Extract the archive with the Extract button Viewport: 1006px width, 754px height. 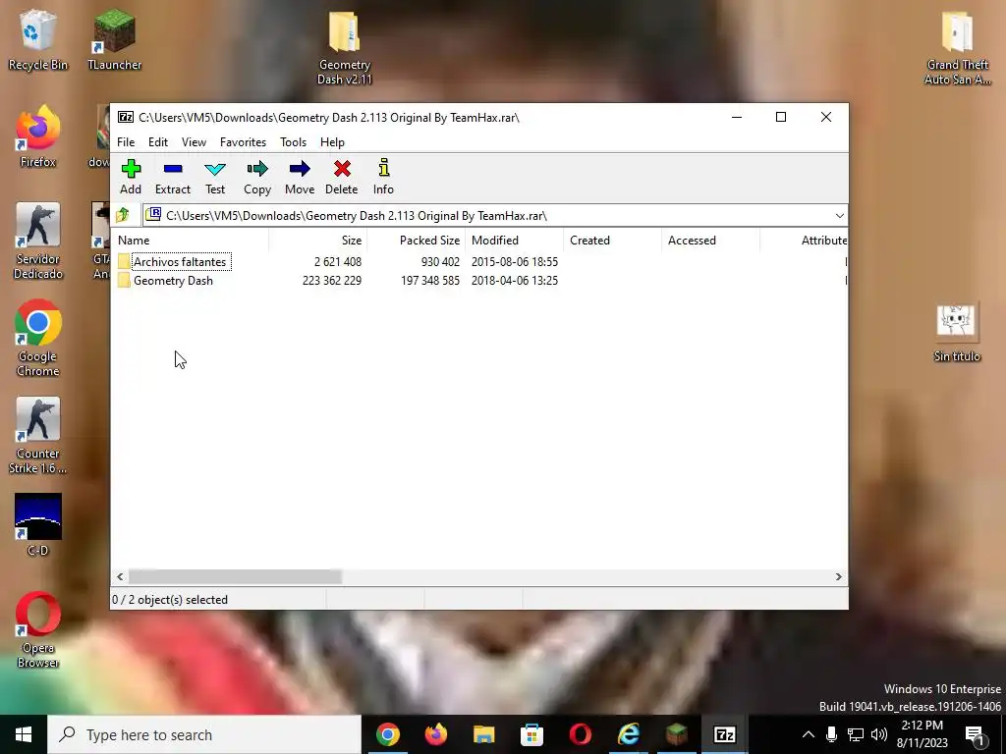tap(173, 177)
